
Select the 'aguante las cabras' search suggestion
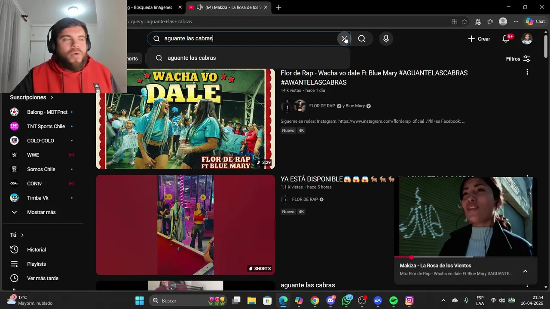click(x=248, y=58)
